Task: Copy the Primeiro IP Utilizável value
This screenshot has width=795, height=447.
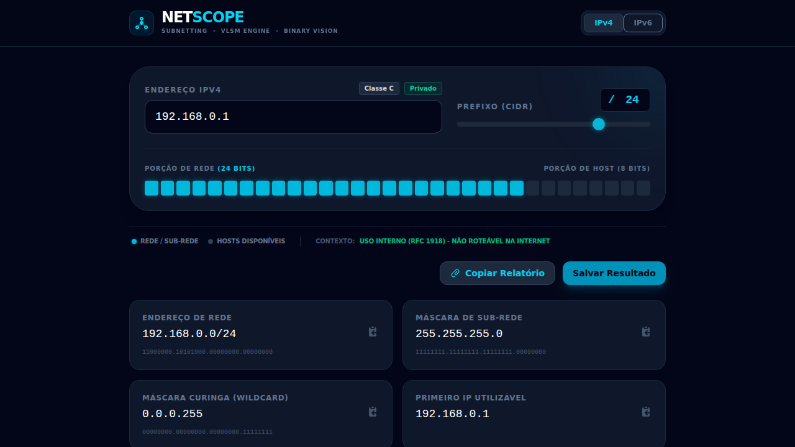Action: [646, 412]
